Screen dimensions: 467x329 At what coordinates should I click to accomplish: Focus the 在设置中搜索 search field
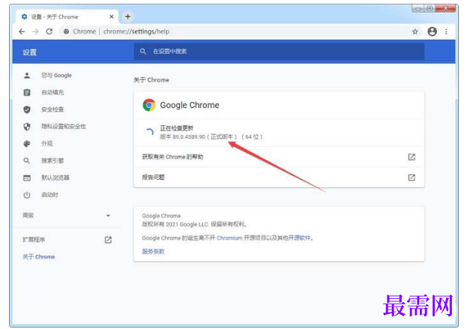[x=279, y=52]
